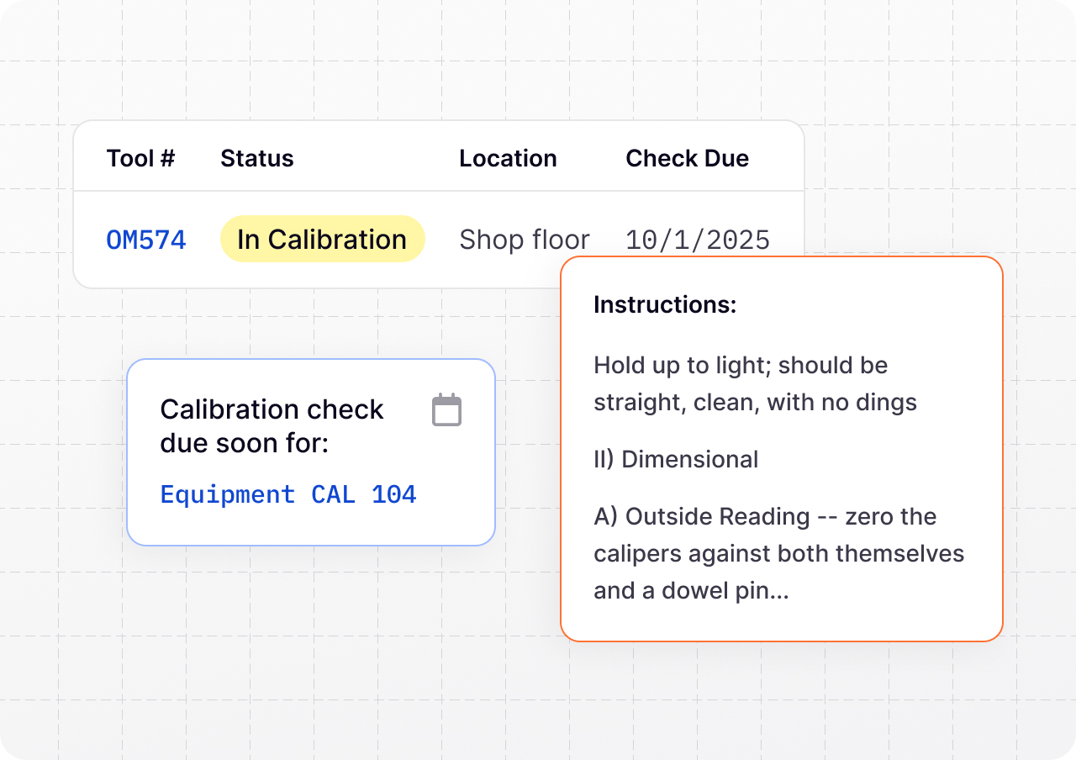Select the 10/1/2025 due date
This screenshot has height=760, width=1076.
(x=697, y=239)
